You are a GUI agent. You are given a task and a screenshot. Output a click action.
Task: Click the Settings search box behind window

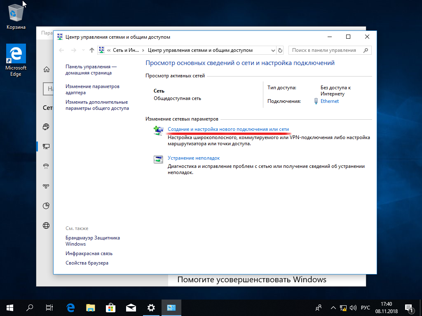point(48,89)
